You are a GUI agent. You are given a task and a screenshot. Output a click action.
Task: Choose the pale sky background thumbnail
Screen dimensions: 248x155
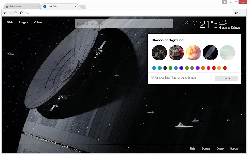(x=227, y=53)
